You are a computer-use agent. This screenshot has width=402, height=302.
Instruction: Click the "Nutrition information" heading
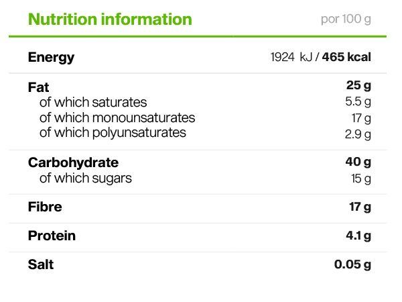point(110,19)
